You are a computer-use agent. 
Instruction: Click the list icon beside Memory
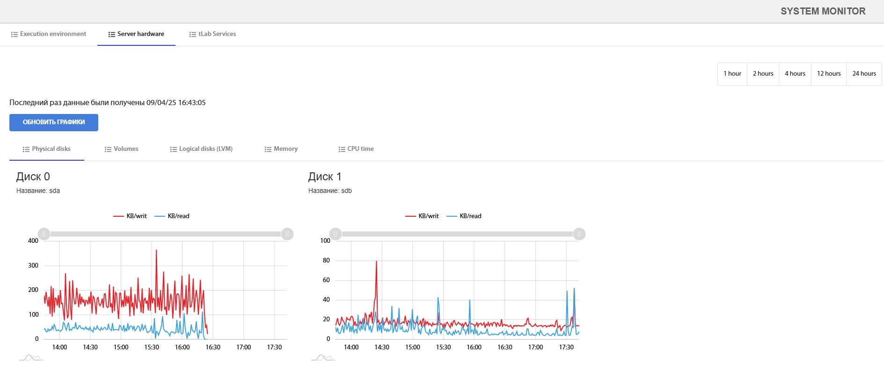pos(268,149)
